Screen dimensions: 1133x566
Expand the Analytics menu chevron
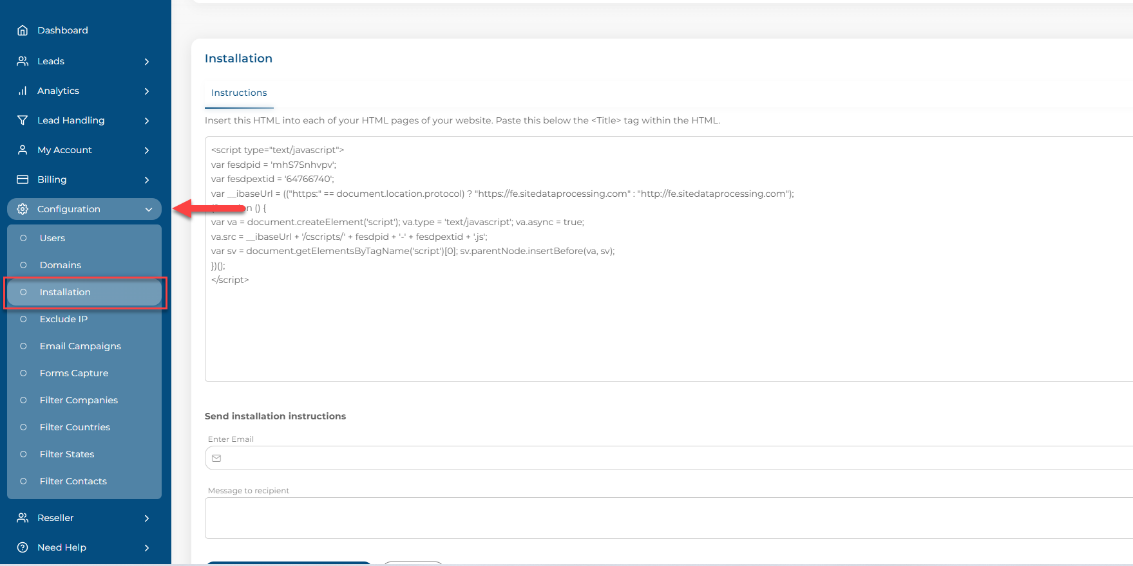point(147,91)
